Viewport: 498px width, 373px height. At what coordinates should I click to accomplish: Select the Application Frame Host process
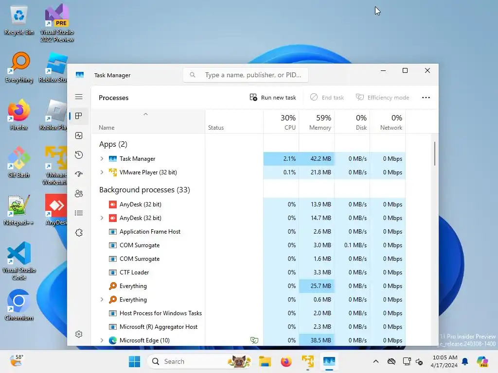click(x=249, y=232)
